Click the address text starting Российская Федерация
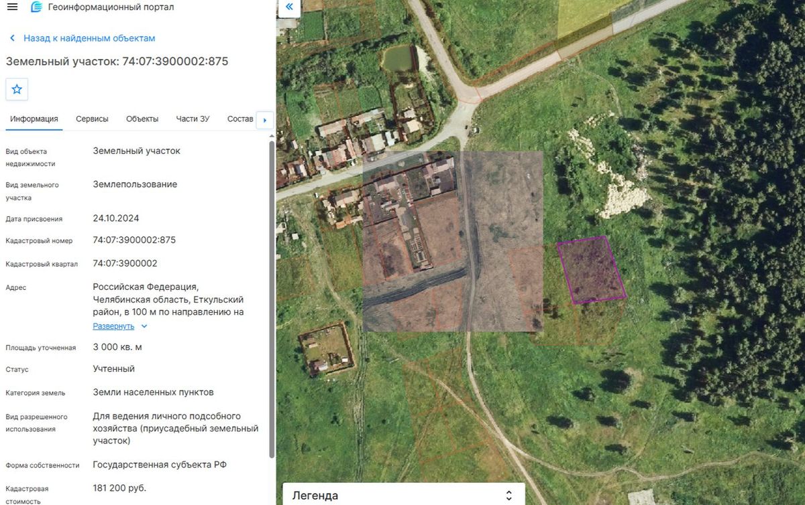This screenshot has height=505, width=805. pyautogui.click(x=168, y=299)
